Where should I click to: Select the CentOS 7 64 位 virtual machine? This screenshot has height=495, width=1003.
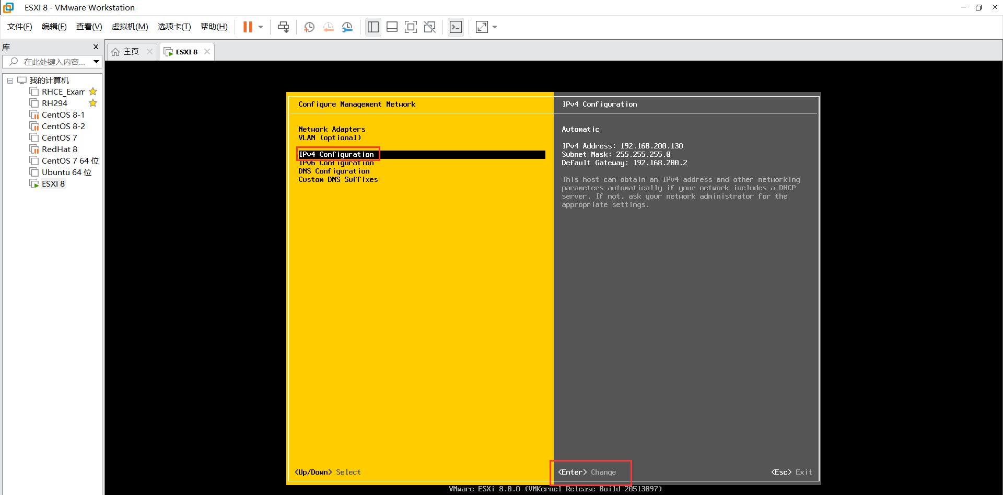coord(70,161)
